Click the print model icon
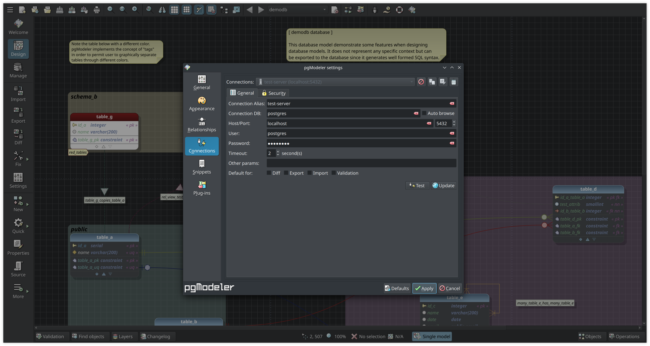Image resolution: width=650 pixels, height=346 pixels. pyautogui.click(x=97, y=10)
